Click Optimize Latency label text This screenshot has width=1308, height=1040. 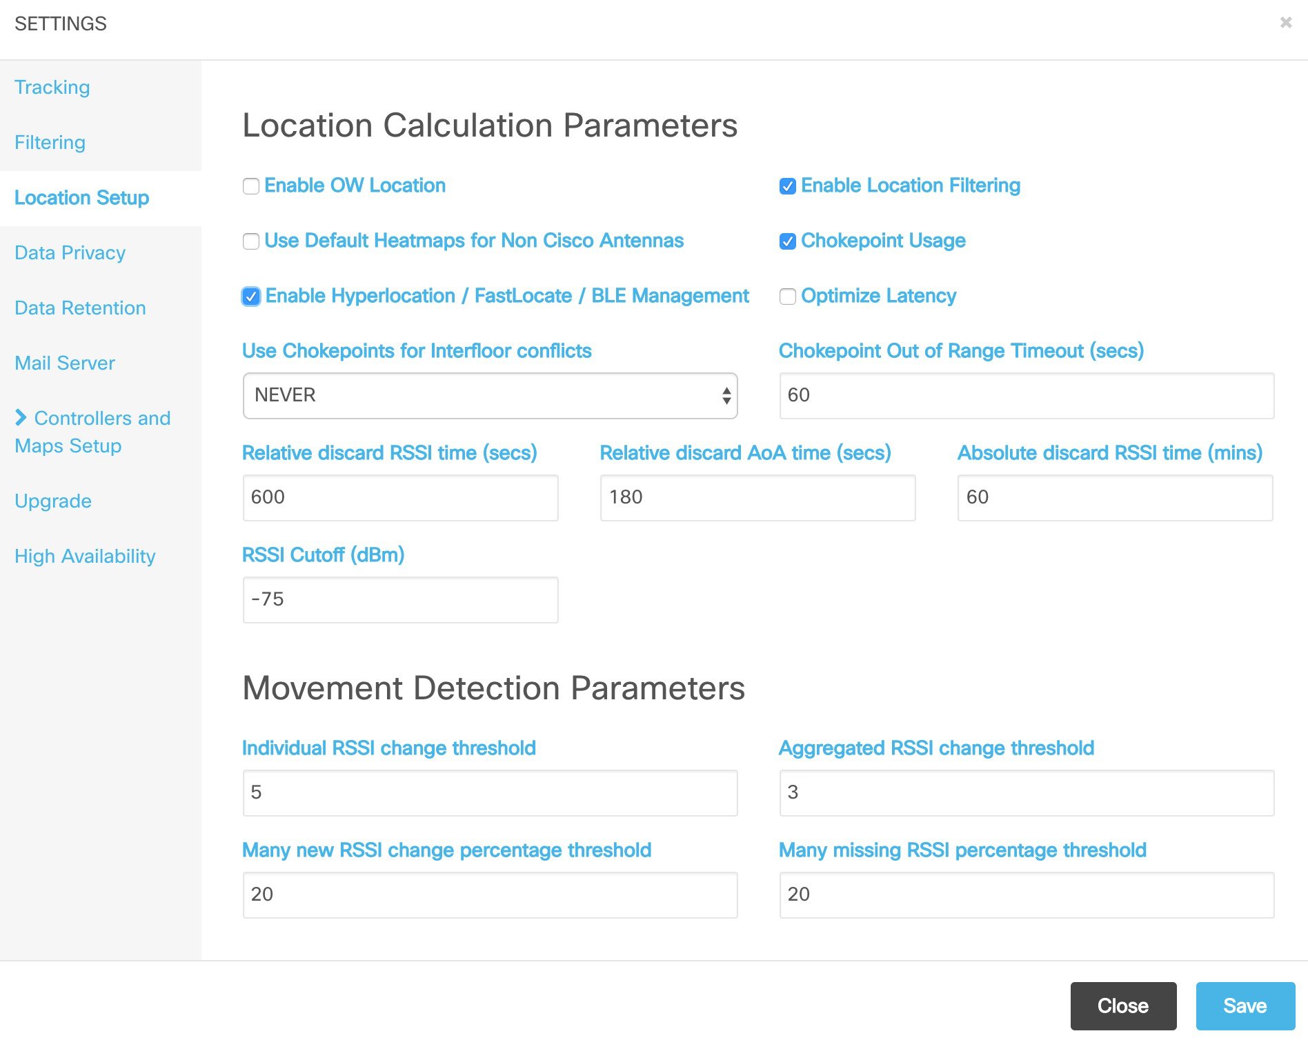click(x=878, y=296)
